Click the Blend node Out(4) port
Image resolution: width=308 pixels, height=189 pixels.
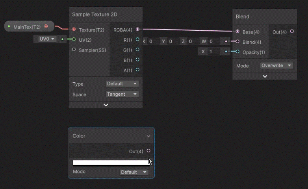click(x=292, y=31)
